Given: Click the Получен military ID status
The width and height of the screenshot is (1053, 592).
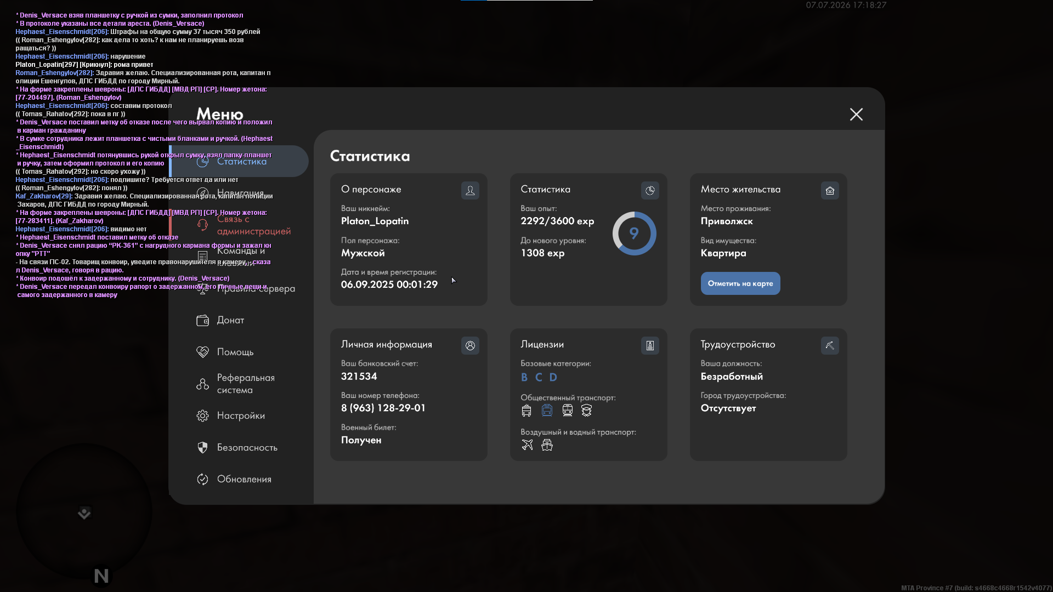Looking at the screenshot, I should click(361, 440).
